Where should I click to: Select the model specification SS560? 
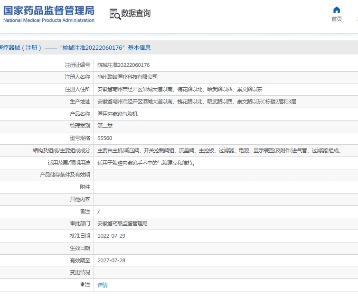pyautogui.click(x=105, y=139)
